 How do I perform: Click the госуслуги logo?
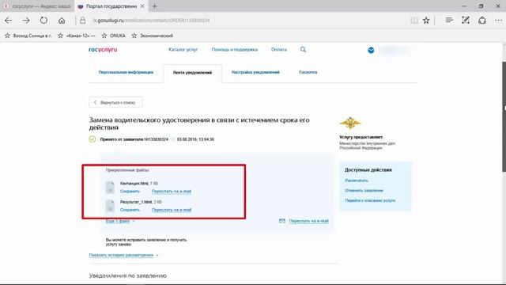tap(103, 50)
